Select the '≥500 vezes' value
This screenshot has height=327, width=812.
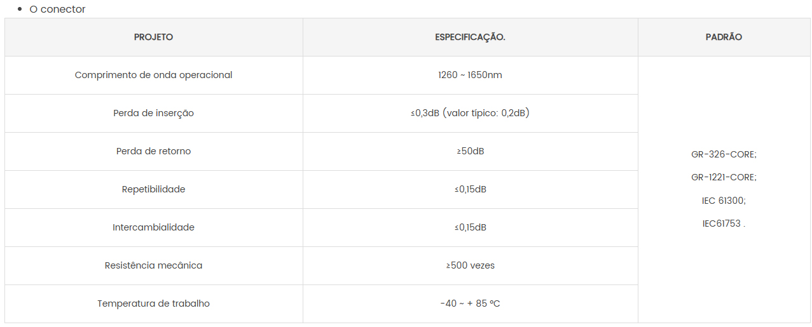pos(470,265)
